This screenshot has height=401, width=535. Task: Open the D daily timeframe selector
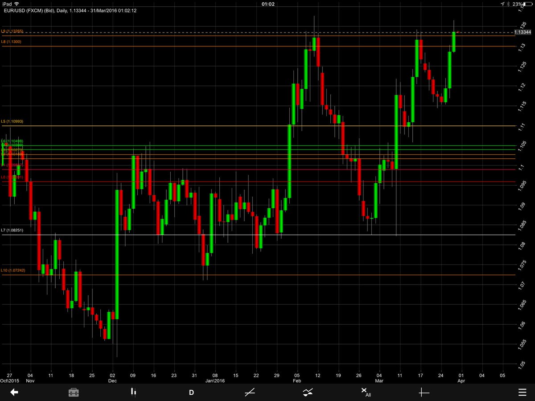click(191, 393)
